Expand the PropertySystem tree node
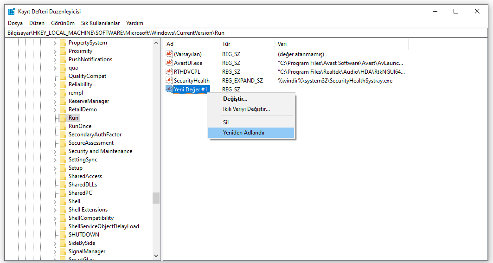The image size is (493, 263). tap(55, 43)
